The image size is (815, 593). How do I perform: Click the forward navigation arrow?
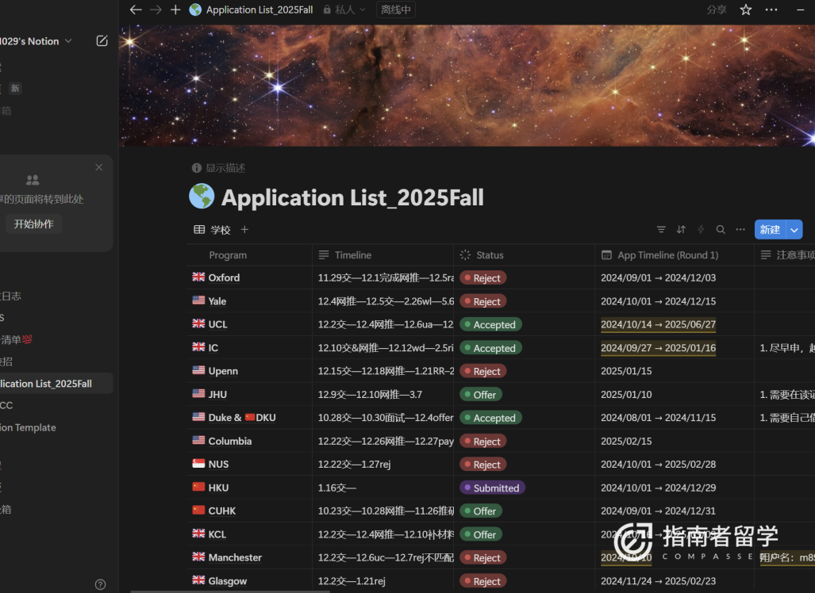tap(156, 10)
